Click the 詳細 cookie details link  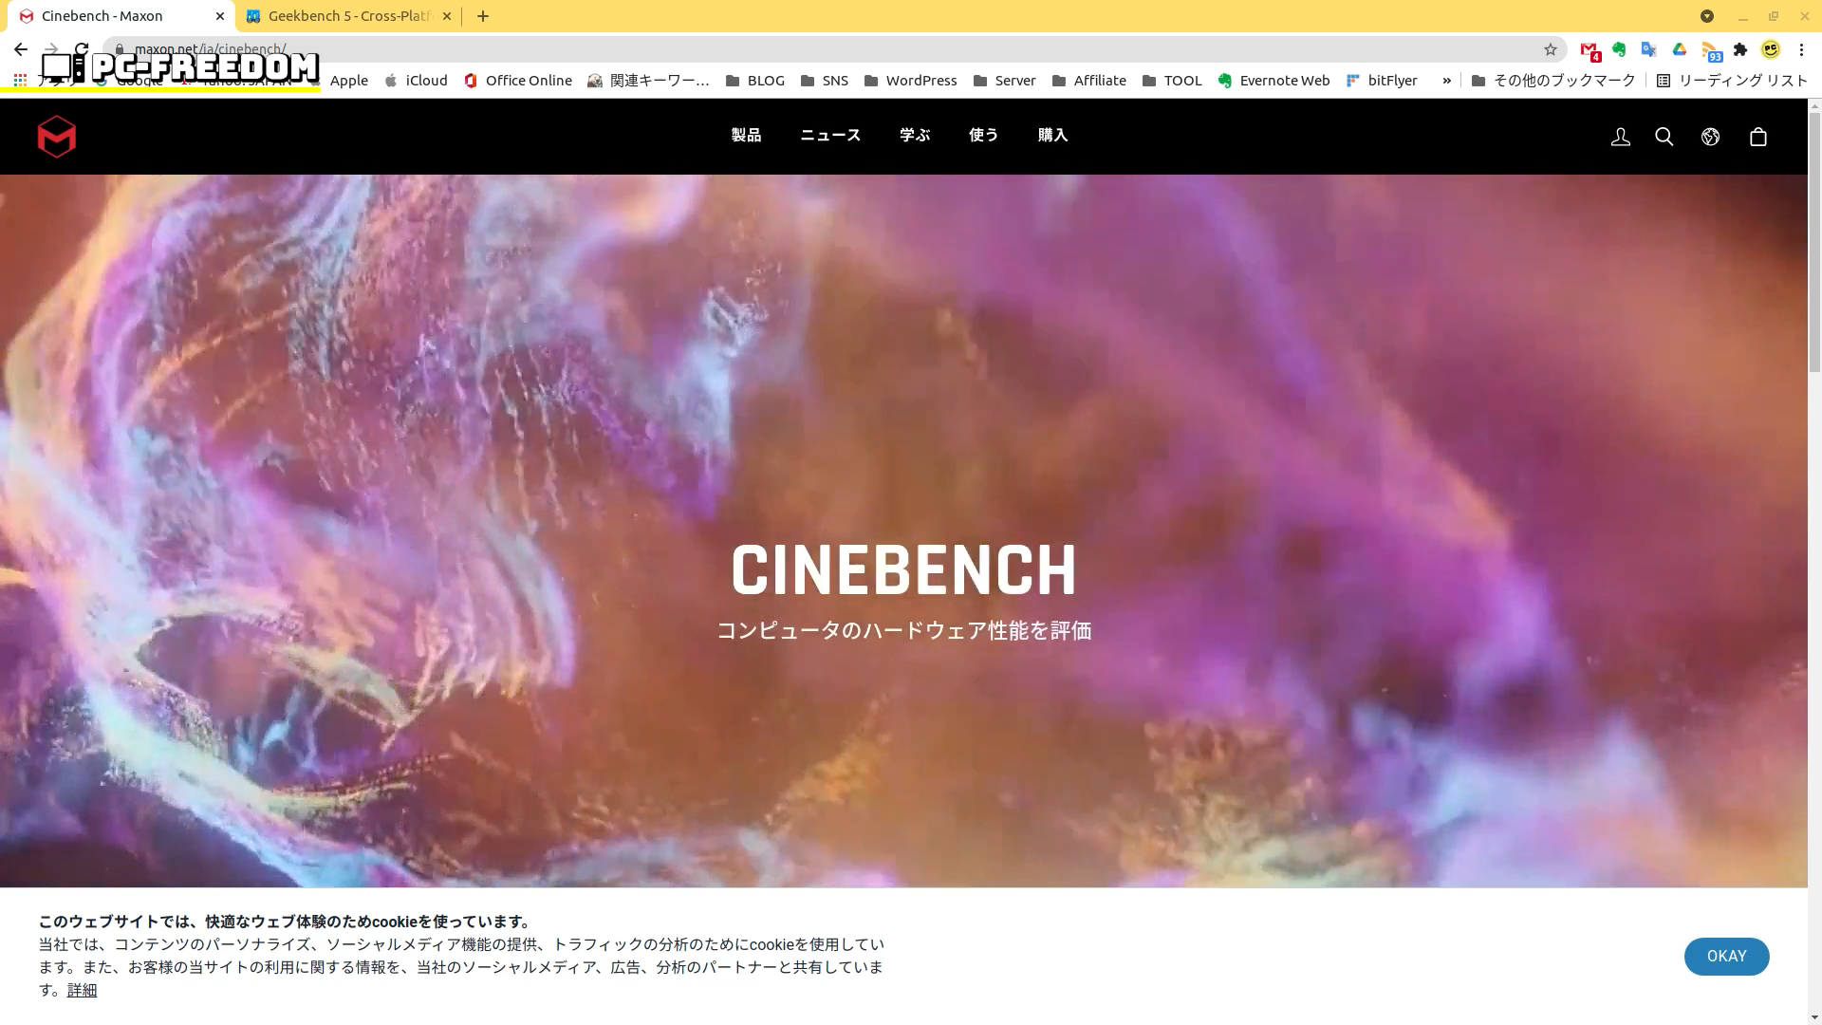(x=82, y=990)
